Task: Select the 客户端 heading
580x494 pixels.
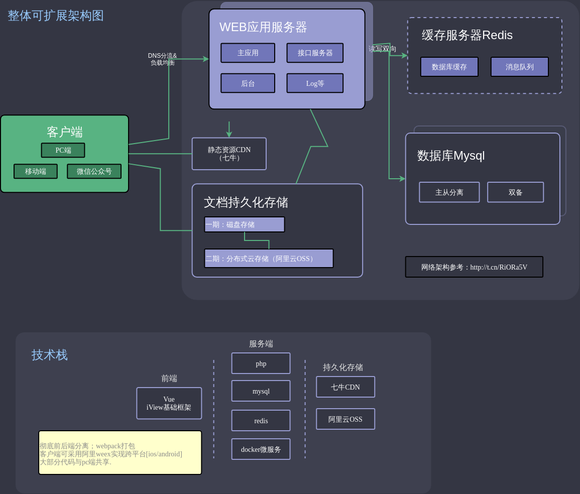Action: 65,132
